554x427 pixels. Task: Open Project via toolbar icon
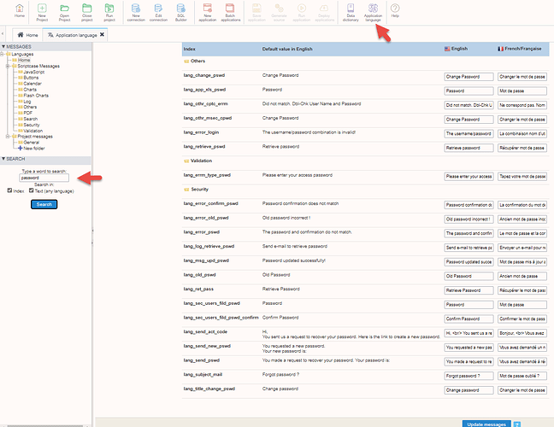click(64, 12)
